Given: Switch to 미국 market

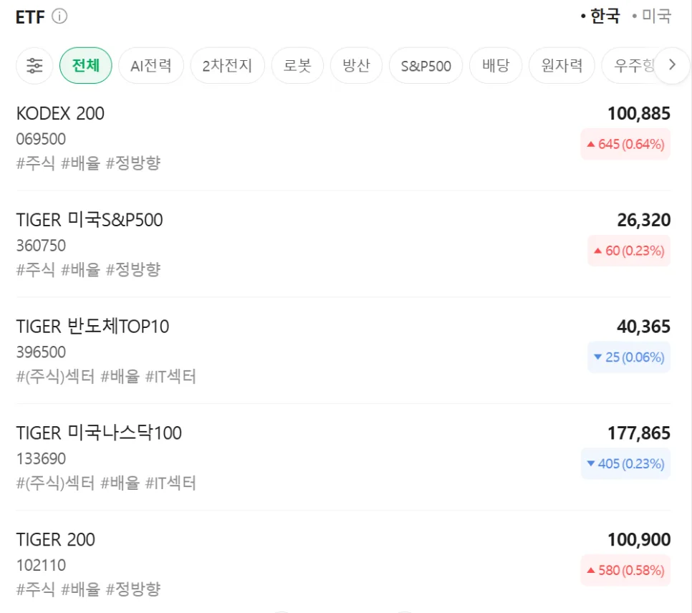Looking at the screenshot, I should (x=652, y=16).
